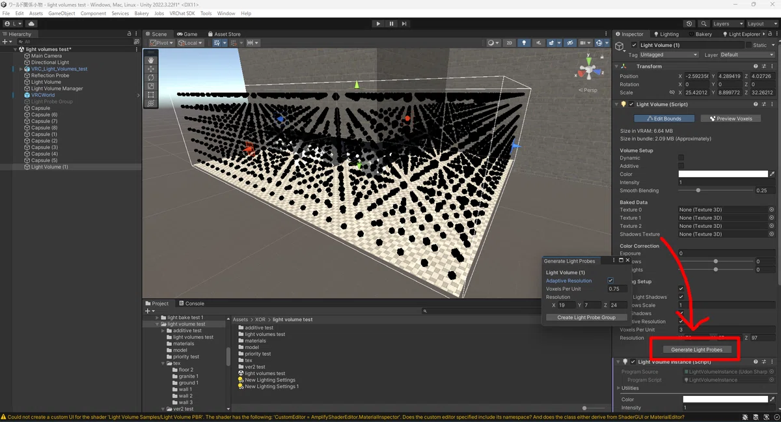
Task: Switch to the Game tab
Action: (187, 34)
